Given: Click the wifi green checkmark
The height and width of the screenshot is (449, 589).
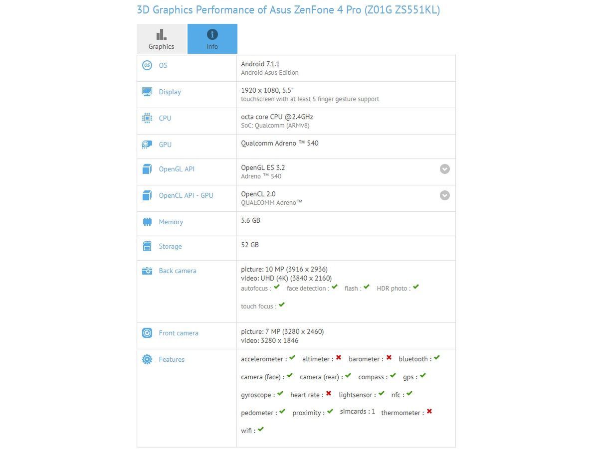Looking at the screenshot, I should click(x=261, y=429).
